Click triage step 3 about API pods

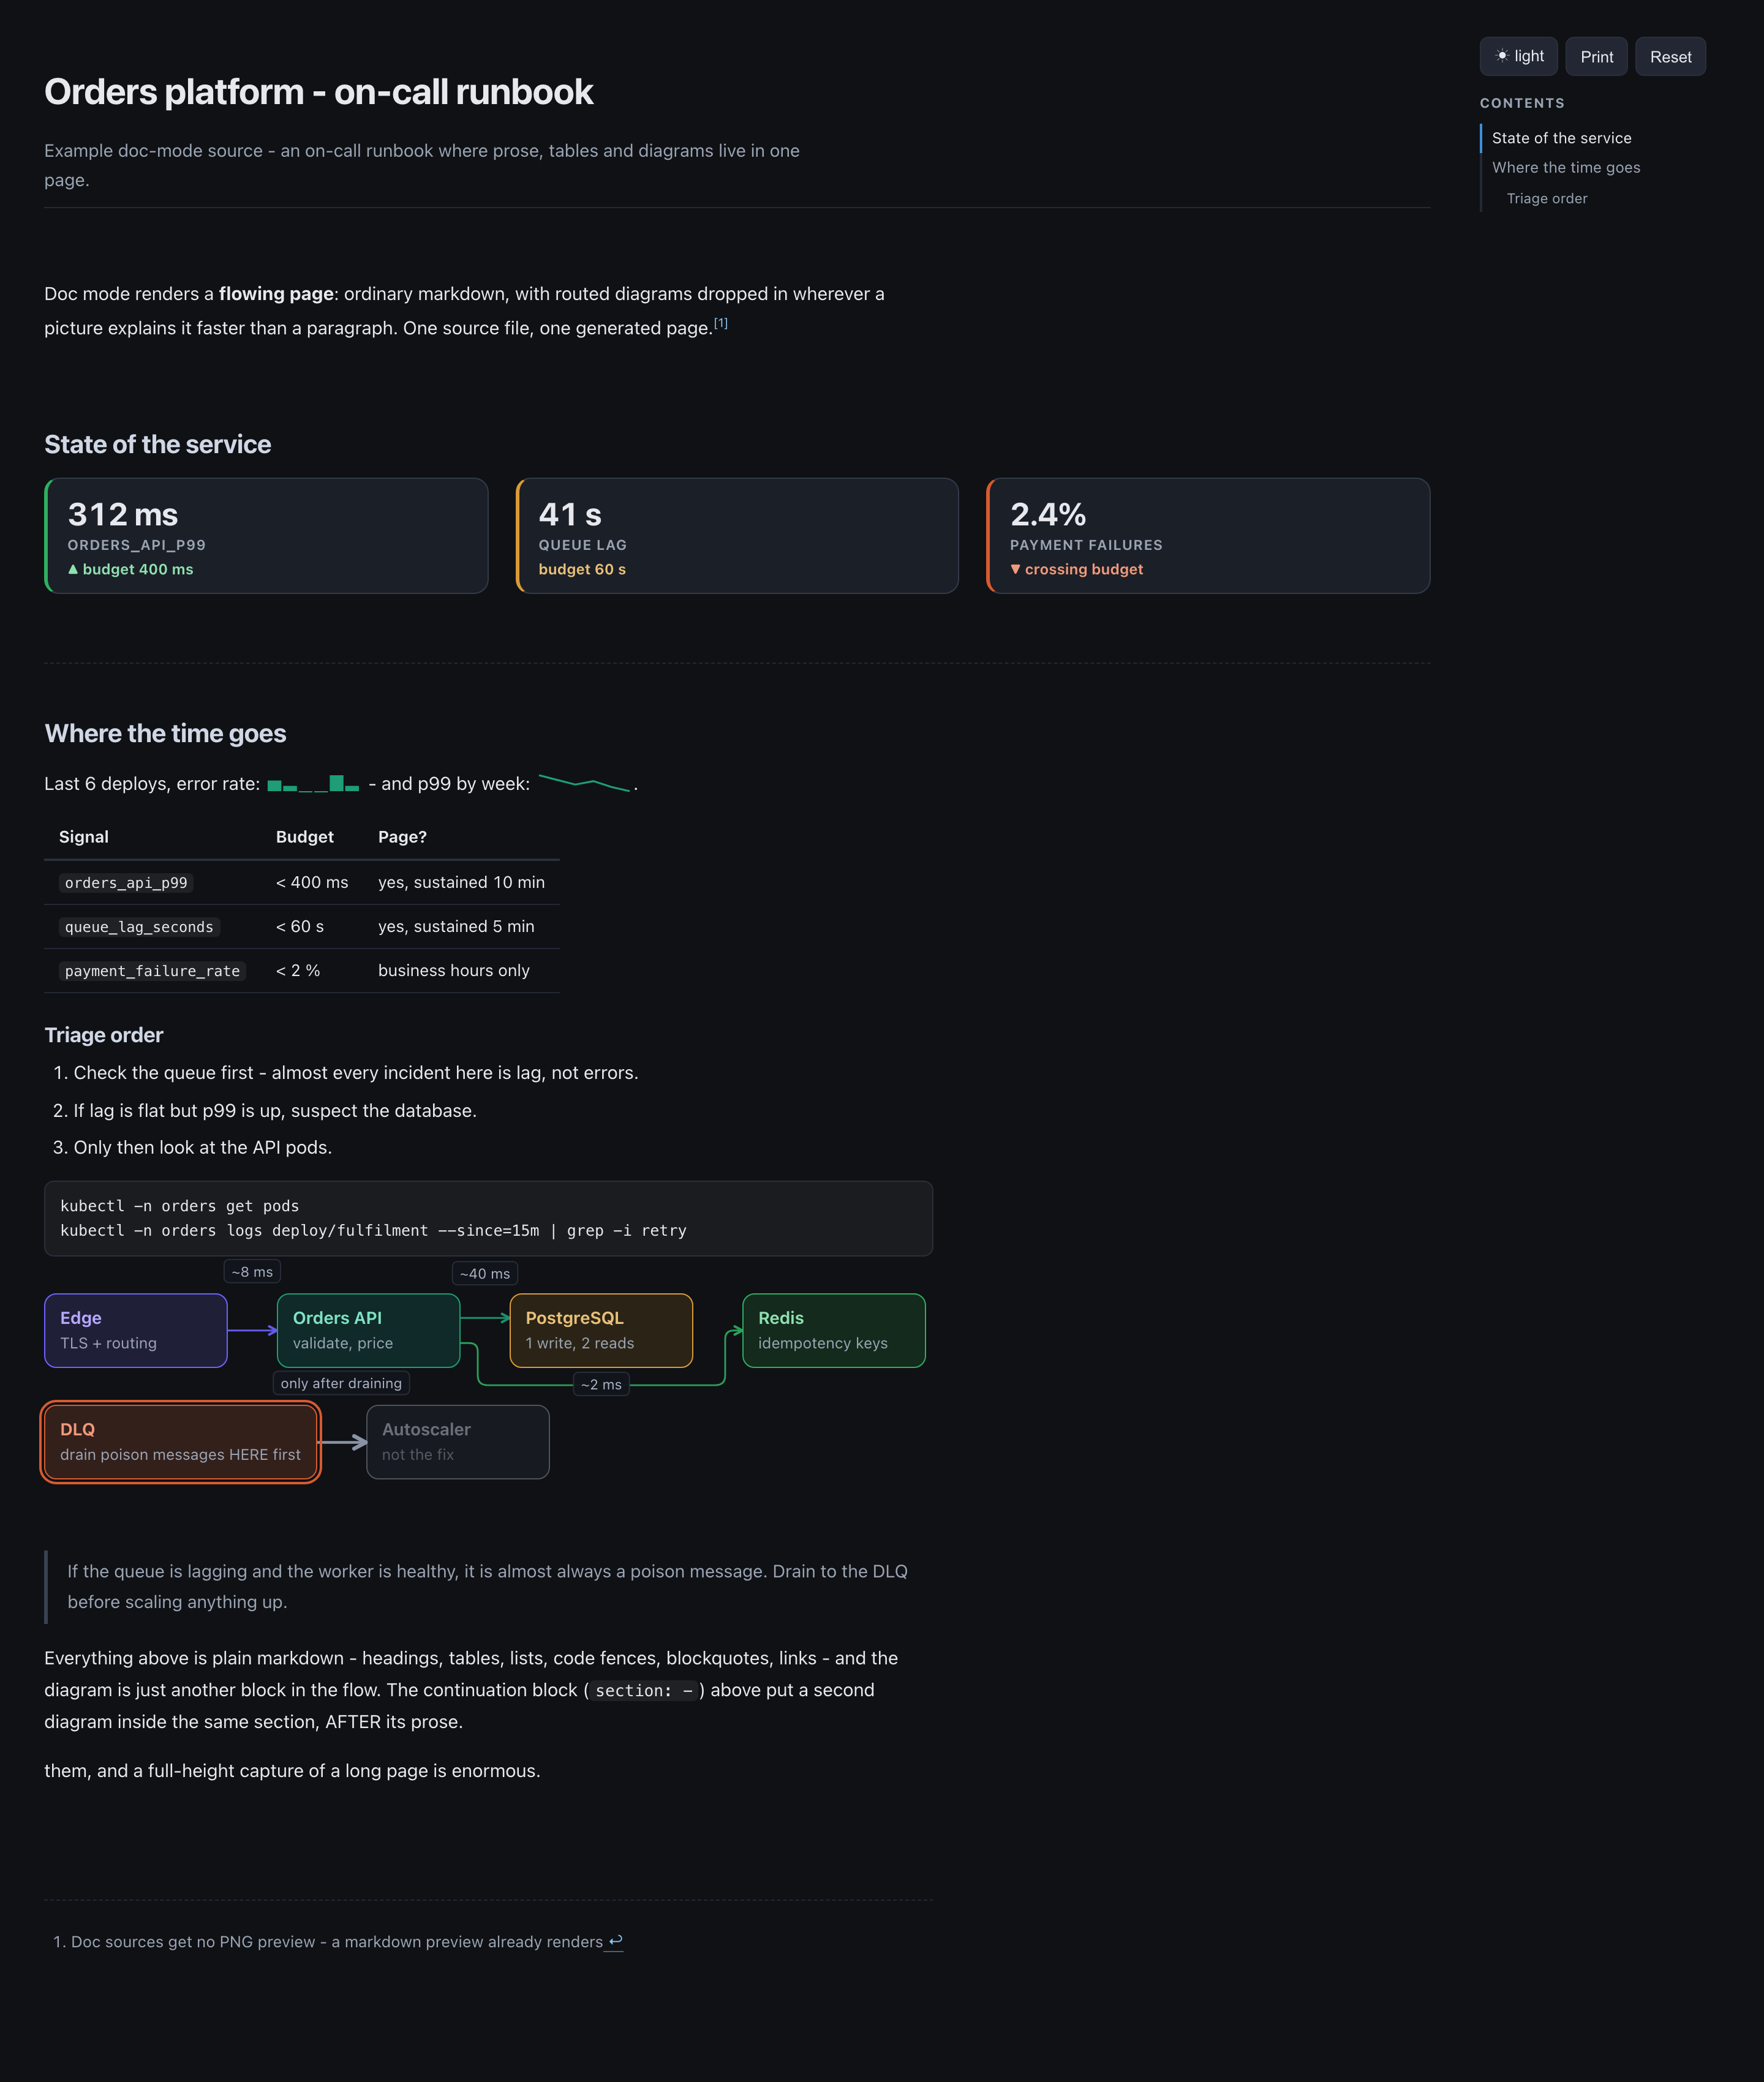pyautogui.click(x=202, y=1148)
